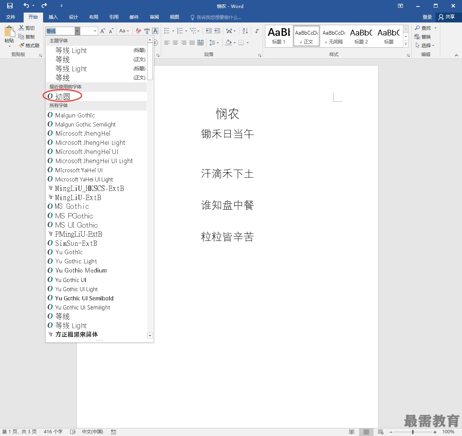Apply the 标题 1 heading style
The width and height of the screenshot is (462, 436).
(279, 36)
